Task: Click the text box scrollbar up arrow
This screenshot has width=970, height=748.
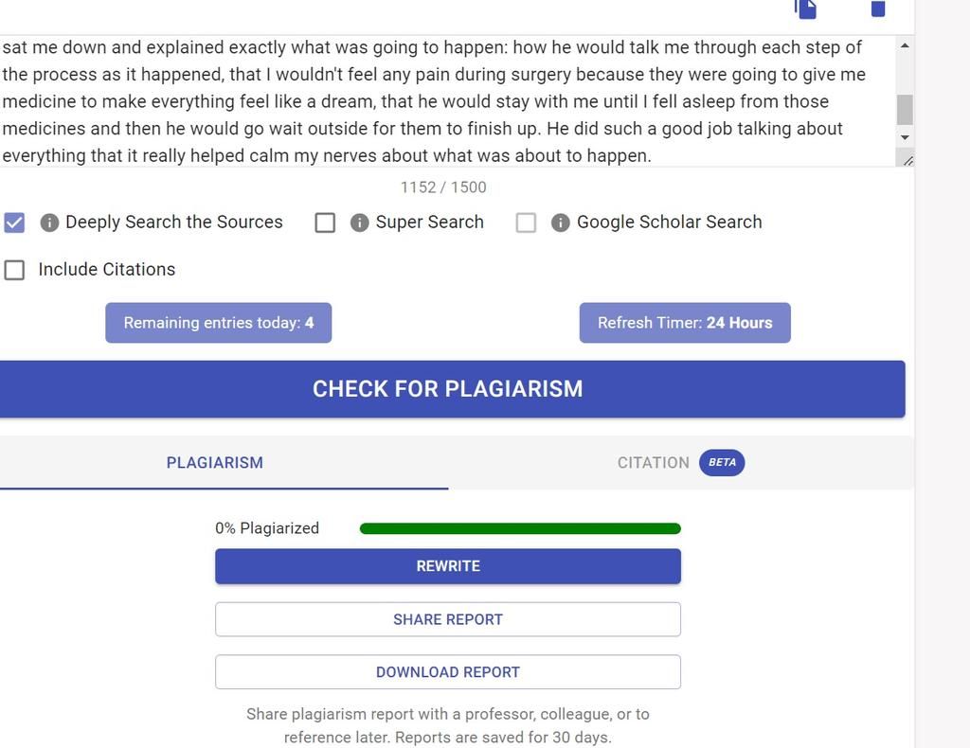Action: (905, 45)
